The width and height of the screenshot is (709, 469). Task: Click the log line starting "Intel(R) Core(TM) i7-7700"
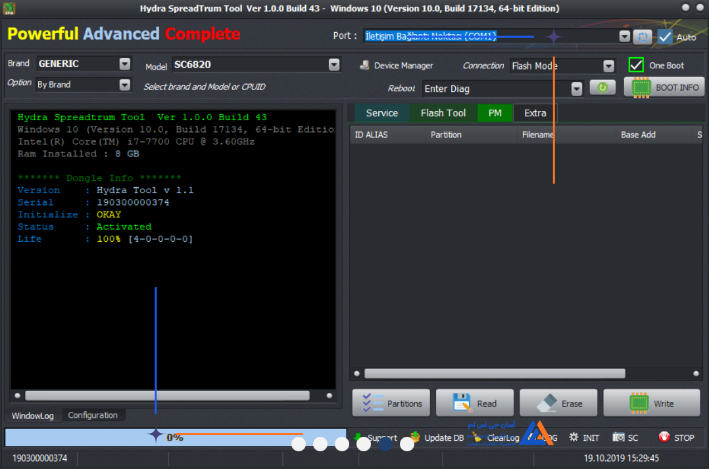pyautogui.click(x=136, y=142)
